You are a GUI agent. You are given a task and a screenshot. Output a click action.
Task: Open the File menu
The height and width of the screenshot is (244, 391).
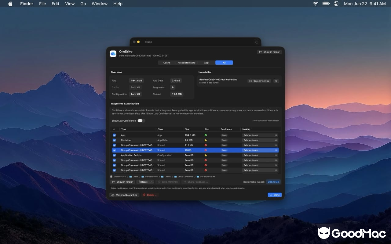click(x=42, y=4)
